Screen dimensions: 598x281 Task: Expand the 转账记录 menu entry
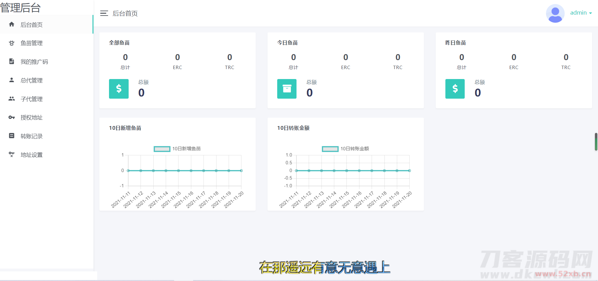click(x=31, y=136)
